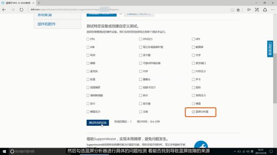Tick the 可移动存储设备 checkbox
Screen dimensions: 277x155
140,63
